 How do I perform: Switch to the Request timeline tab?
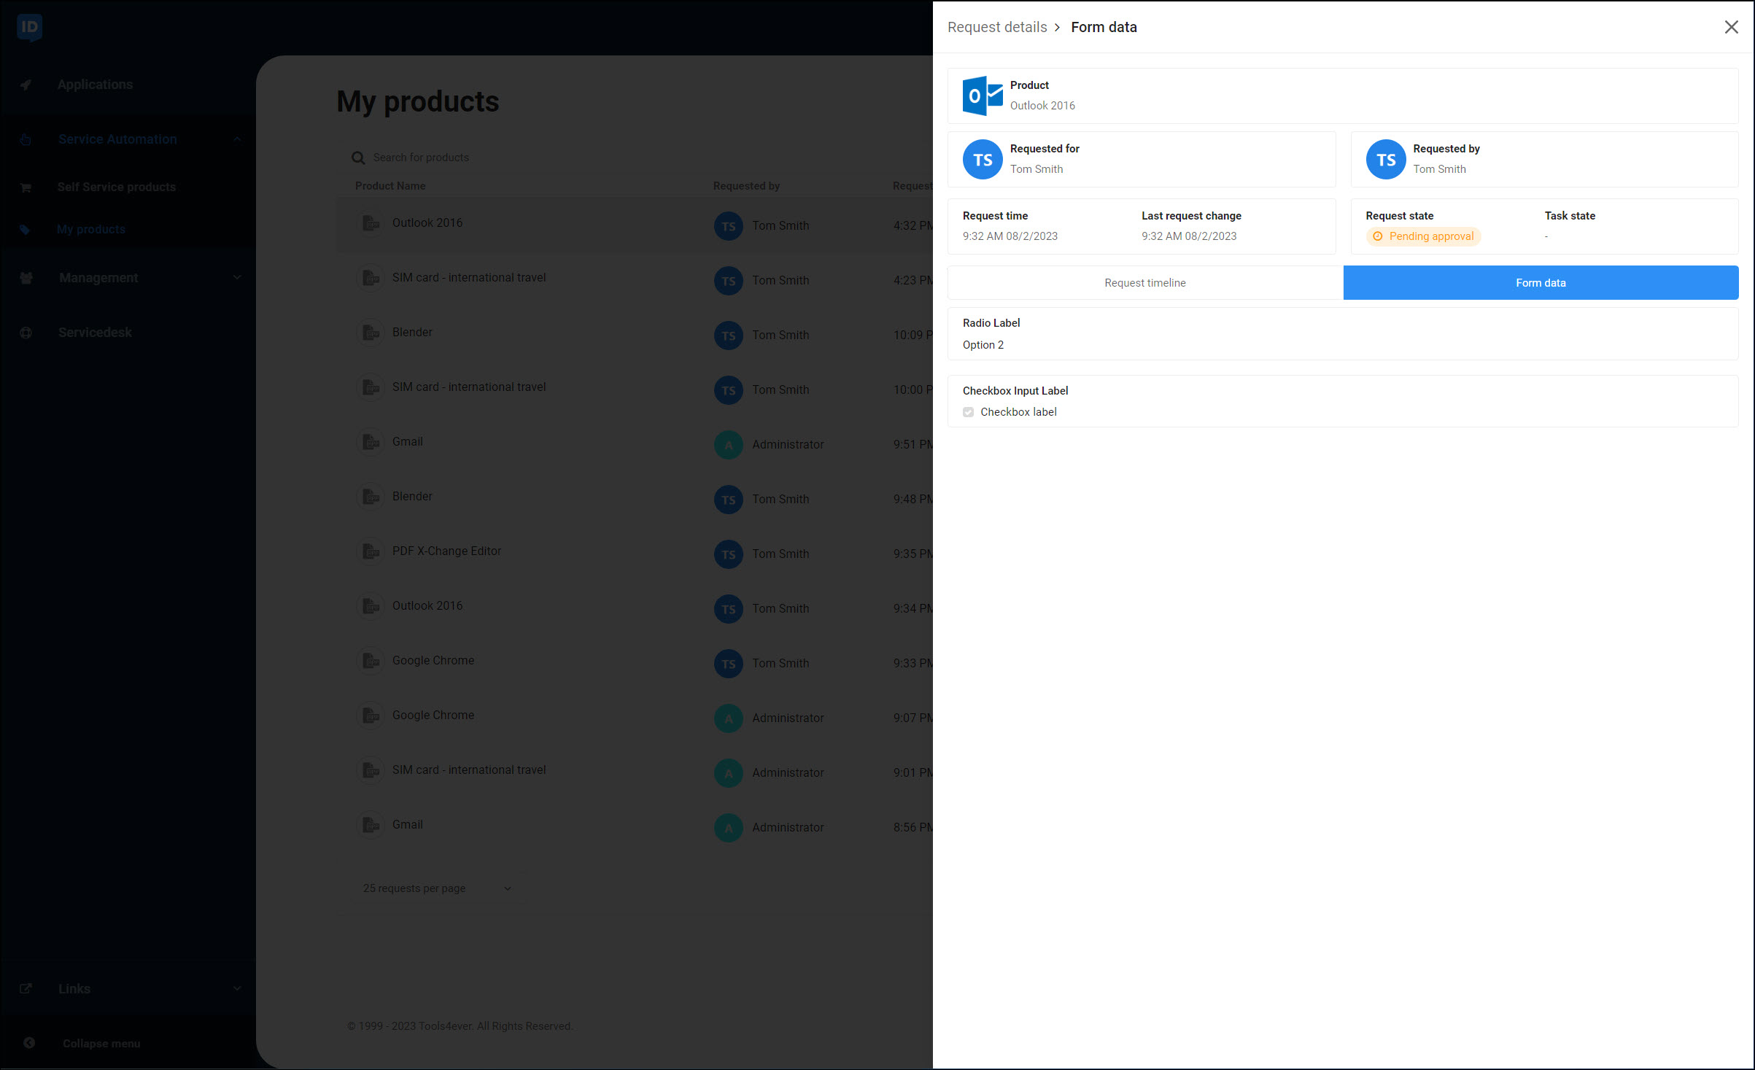pyautogui.click(x=1145, y=283)
